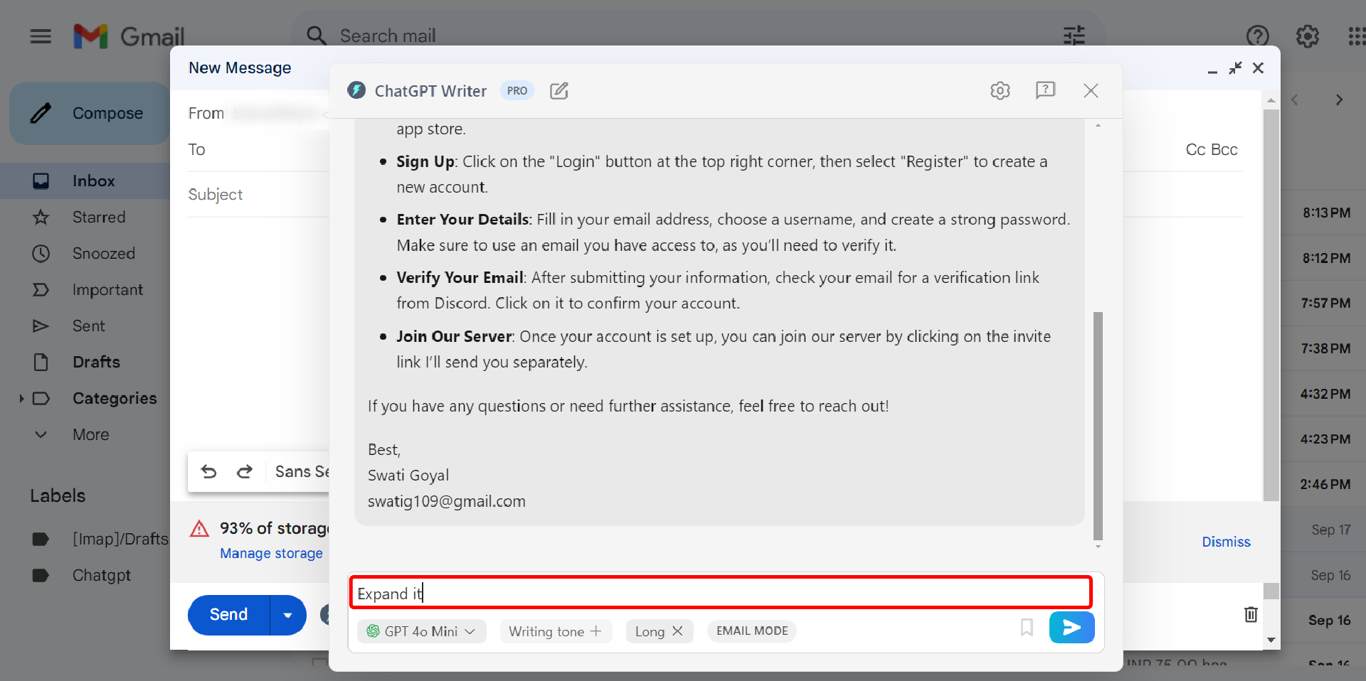Remove the Long length tag
The image size is (1366, 681).
tap(677, 631)
